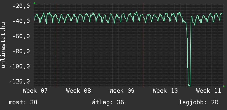Click the "legjobb: 28" best value
The image size is (227, 110).
click(198, 102)
